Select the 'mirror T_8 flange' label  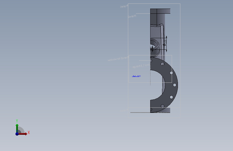[141, 66]
